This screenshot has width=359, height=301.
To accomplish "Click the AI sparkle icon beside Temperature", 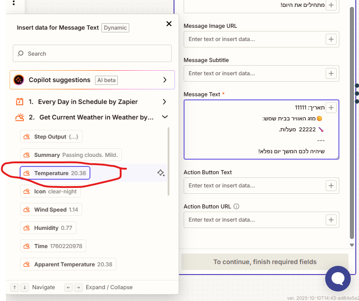I will pyautogui.click(x=161, y=173).
